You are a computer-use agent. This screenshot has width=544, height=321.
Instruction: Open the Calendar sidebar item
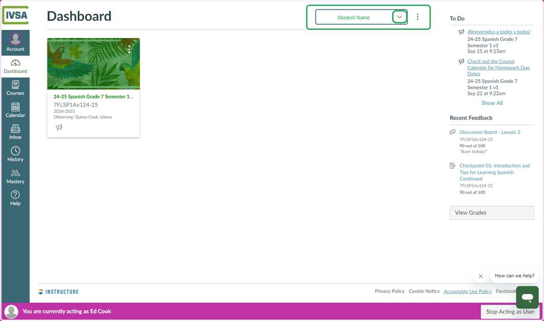pyautogui.click(x=15, y=110)
